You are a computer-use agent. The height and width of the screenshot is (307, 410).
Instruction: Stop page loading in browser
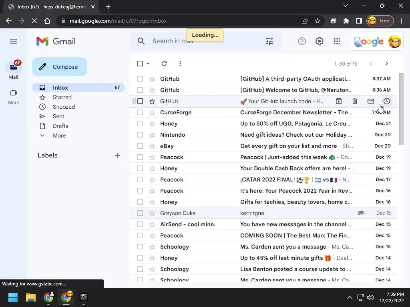click(x=34, y=21)
